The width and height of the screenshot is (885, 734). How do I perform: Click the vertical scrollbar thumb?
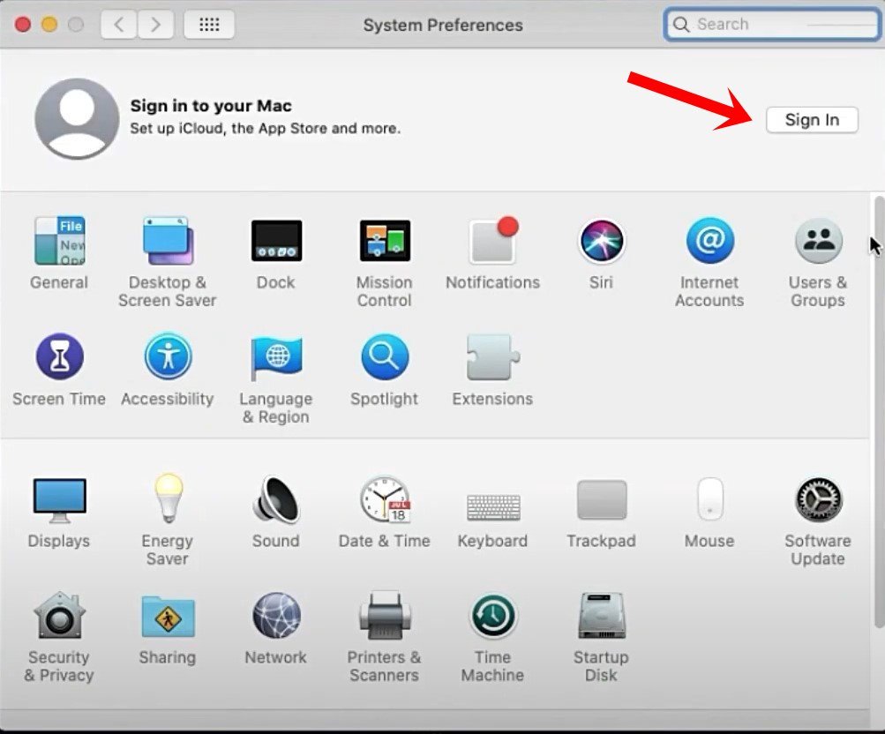click(x=879, y=412)
